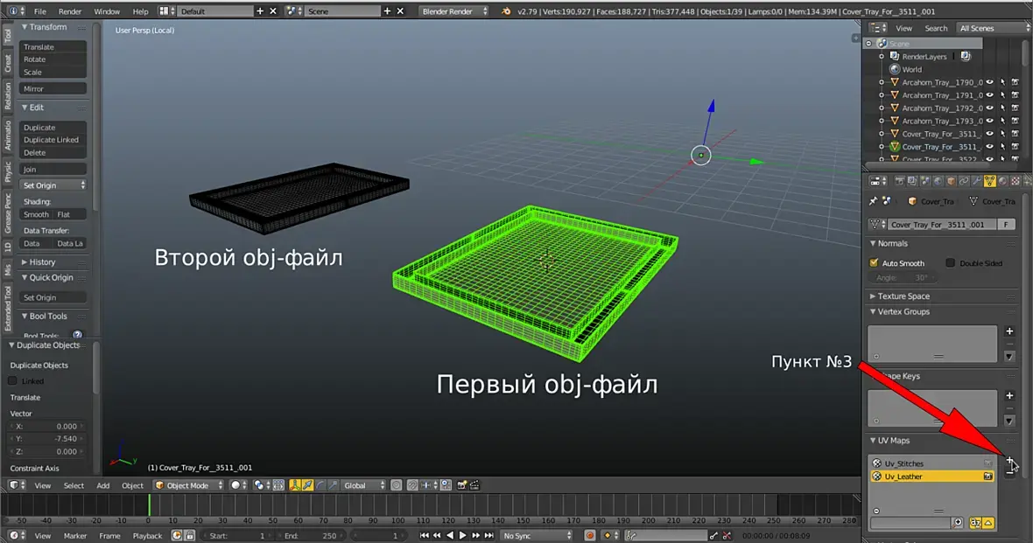Toggle UV list alphabetical sort button
This screenshot has width=1033, height=543.
(975, 523)
